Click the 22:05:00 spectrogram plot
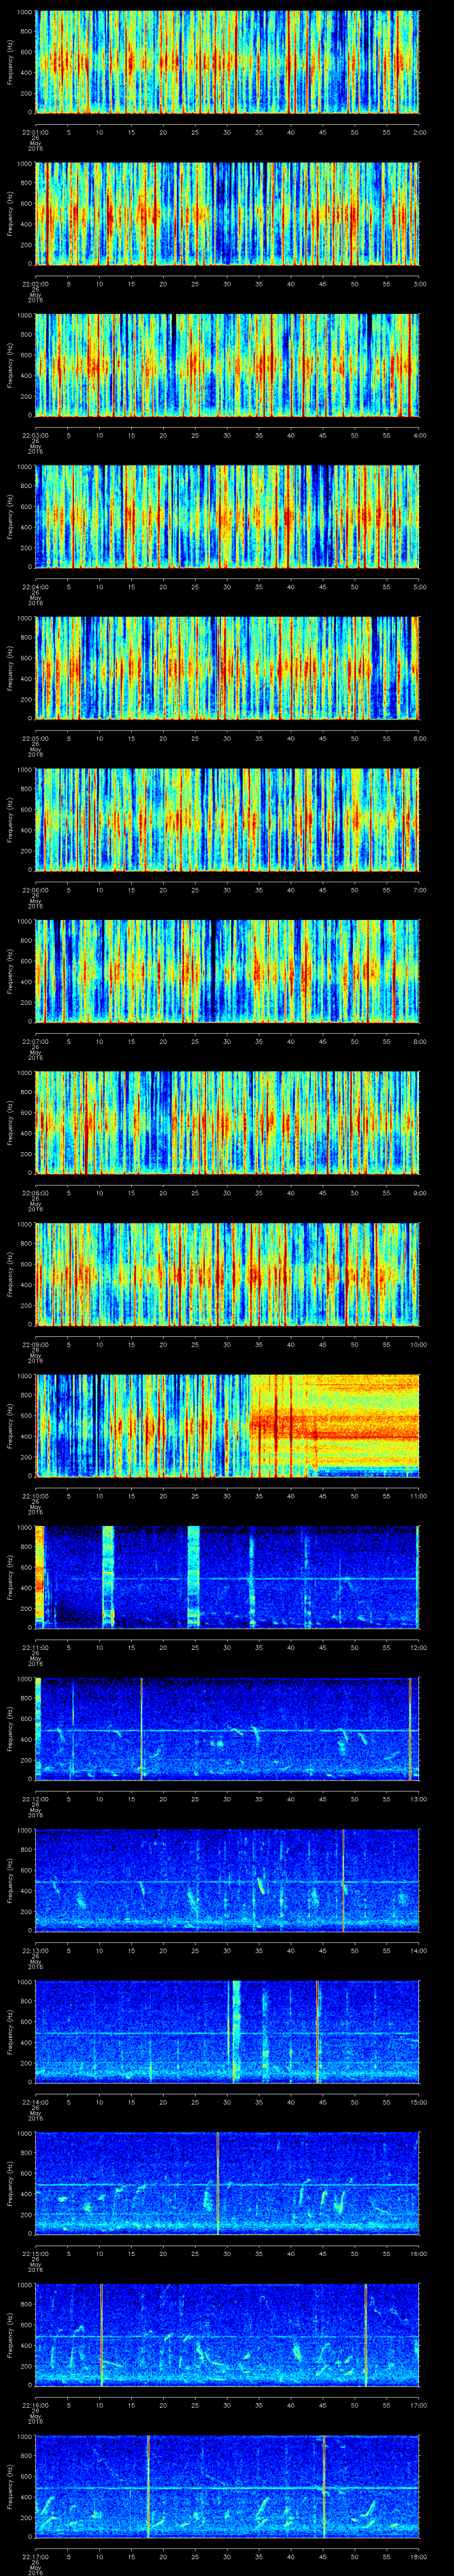The height and width of the screenshot is (2576, 454). (x=227, y=668)
